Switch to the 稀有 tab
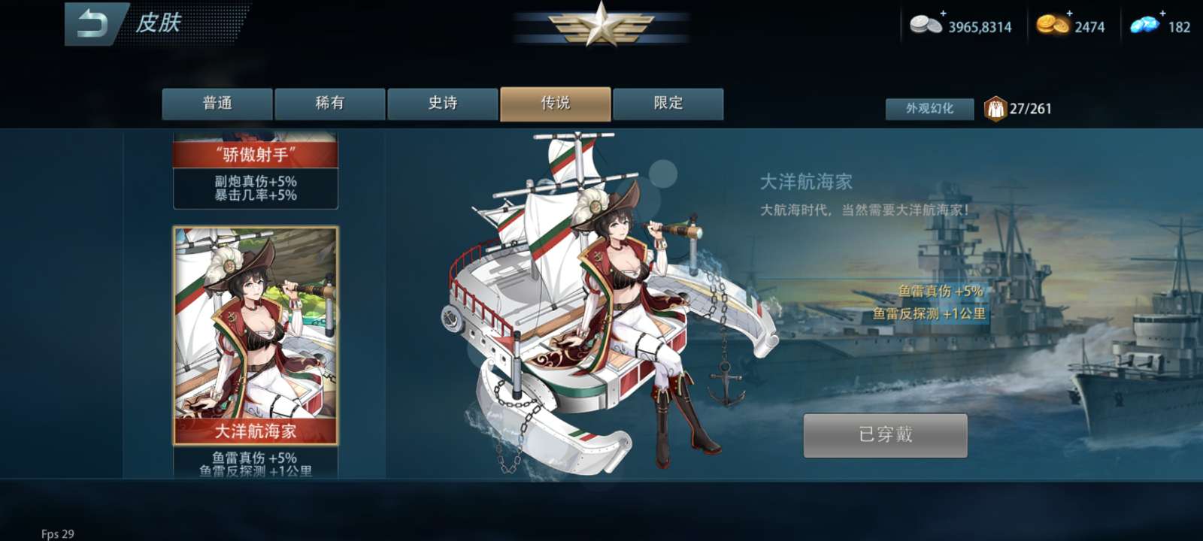 (x=330, y=104)
